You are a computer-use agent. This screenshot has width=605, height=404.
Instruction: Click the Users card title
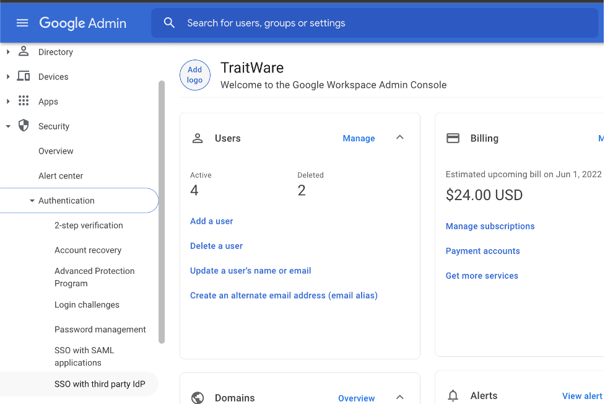(x=228, y=138)
